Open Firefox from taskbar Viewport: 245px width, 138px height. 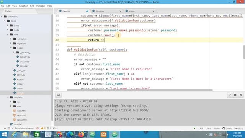[x=81, y=135]
